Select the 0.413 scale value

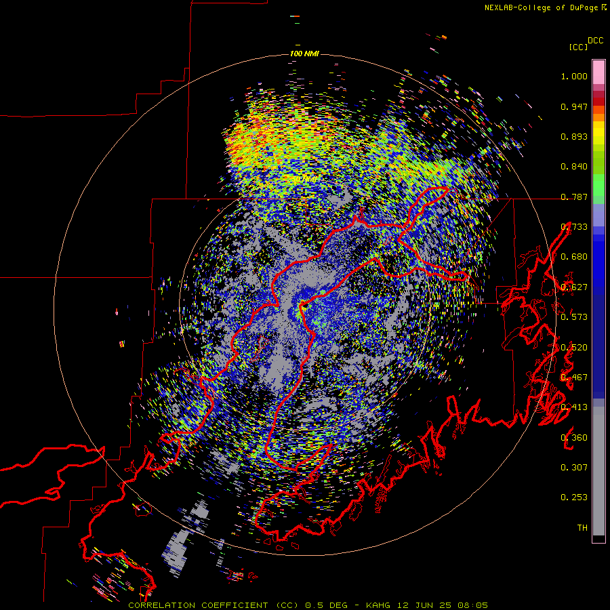click(574, 407)
